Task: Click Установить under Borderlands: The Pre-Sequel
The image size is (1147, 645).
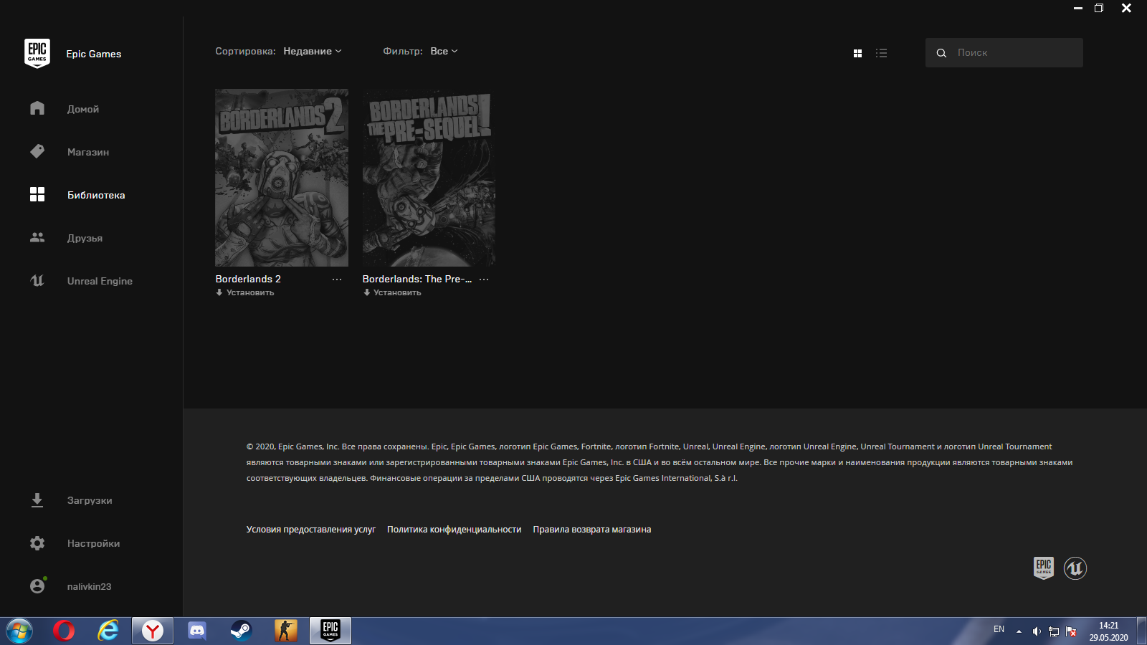Action: [x=397, y=292]
